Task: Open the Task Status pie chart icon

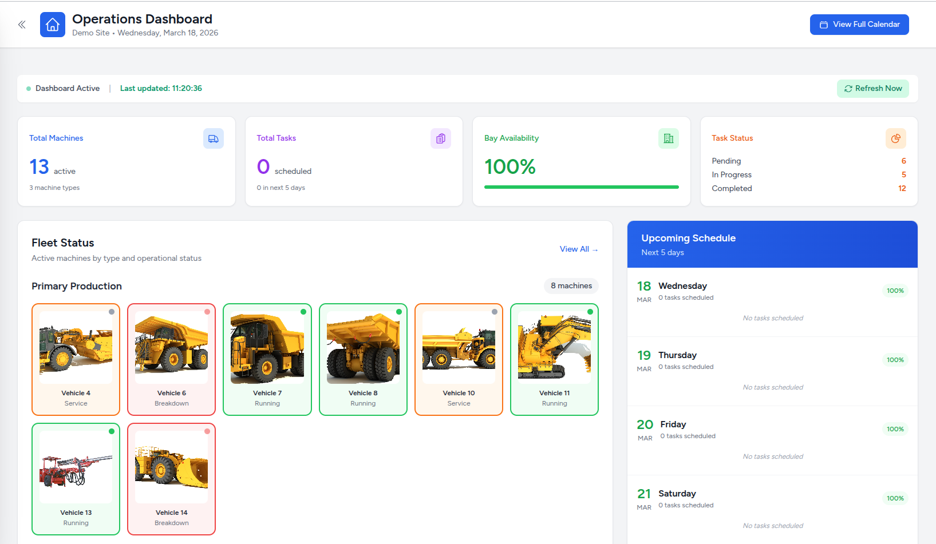Action: (x=895, y=138)
